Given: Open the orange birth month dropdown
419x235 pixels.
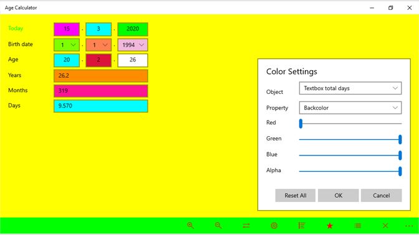Looking at the screenshot, I should click(99, 45).
